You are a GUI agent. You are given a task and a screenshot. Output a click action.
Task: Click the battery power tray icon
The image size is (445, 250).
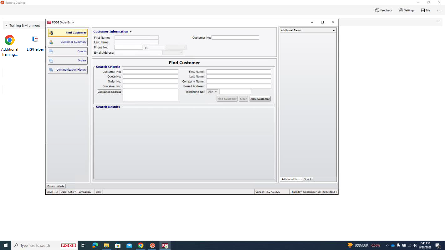coord(404,245)
